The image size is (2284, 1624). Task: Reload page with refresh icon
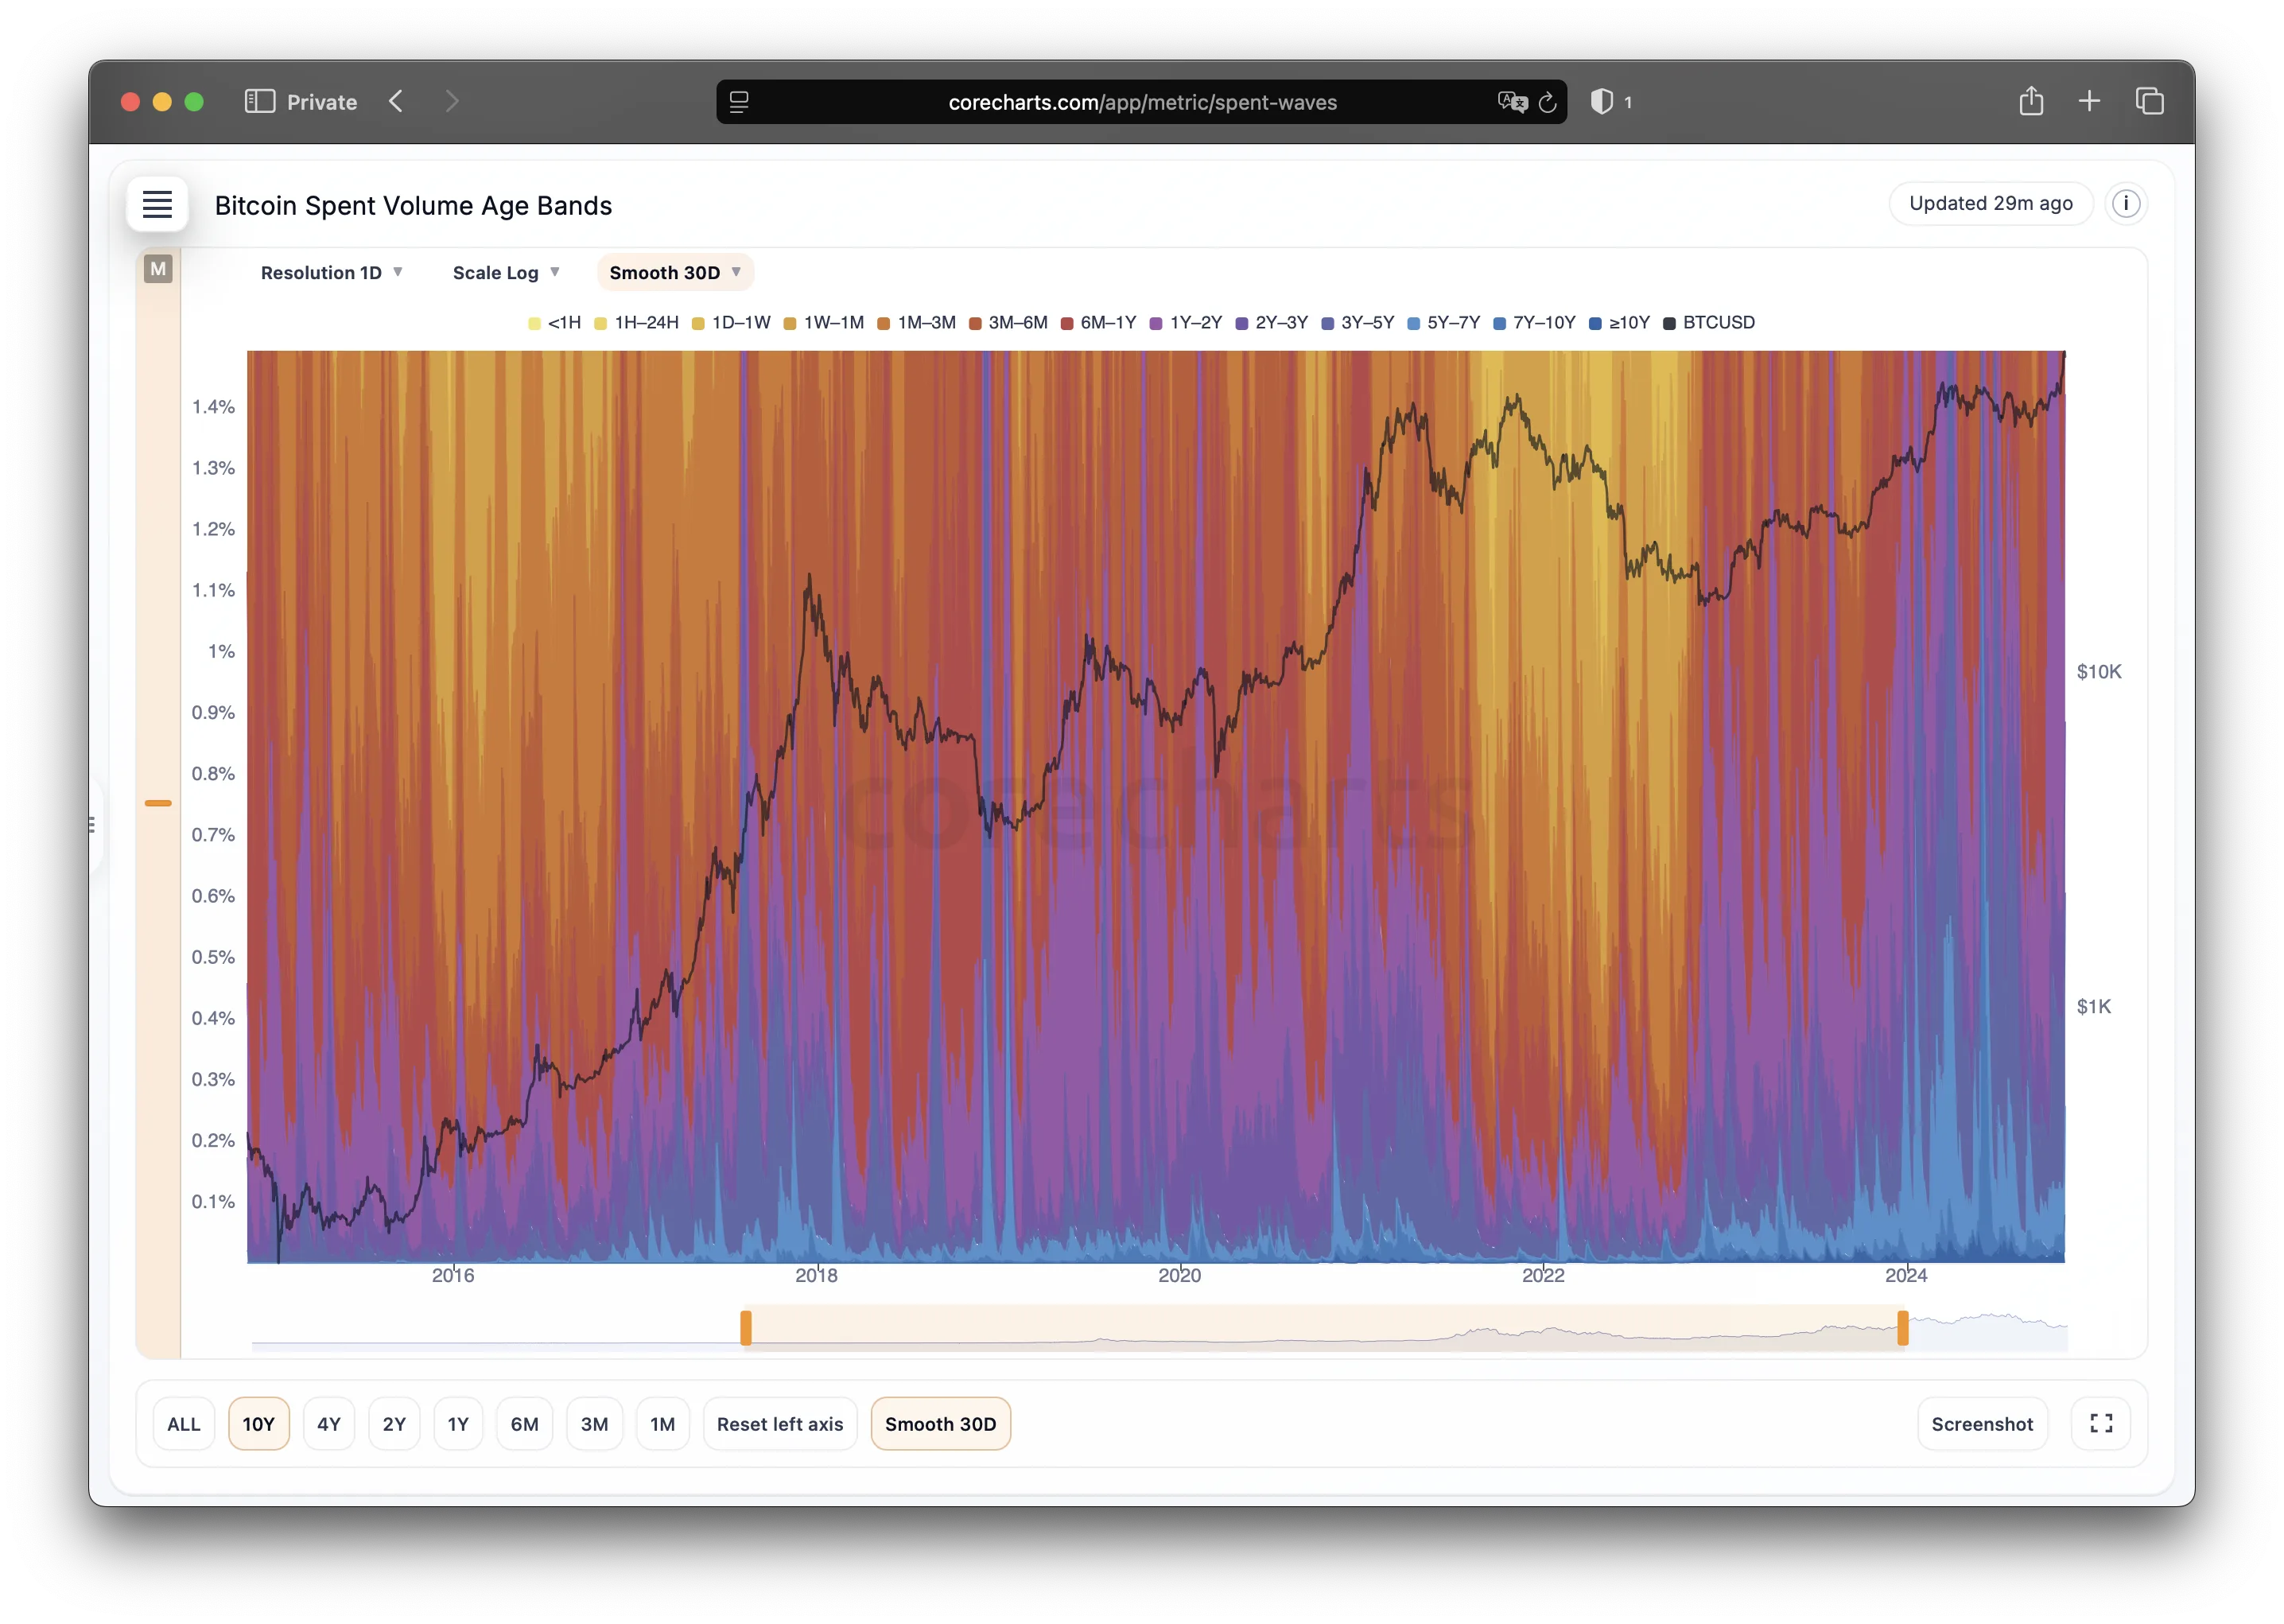1547,102
